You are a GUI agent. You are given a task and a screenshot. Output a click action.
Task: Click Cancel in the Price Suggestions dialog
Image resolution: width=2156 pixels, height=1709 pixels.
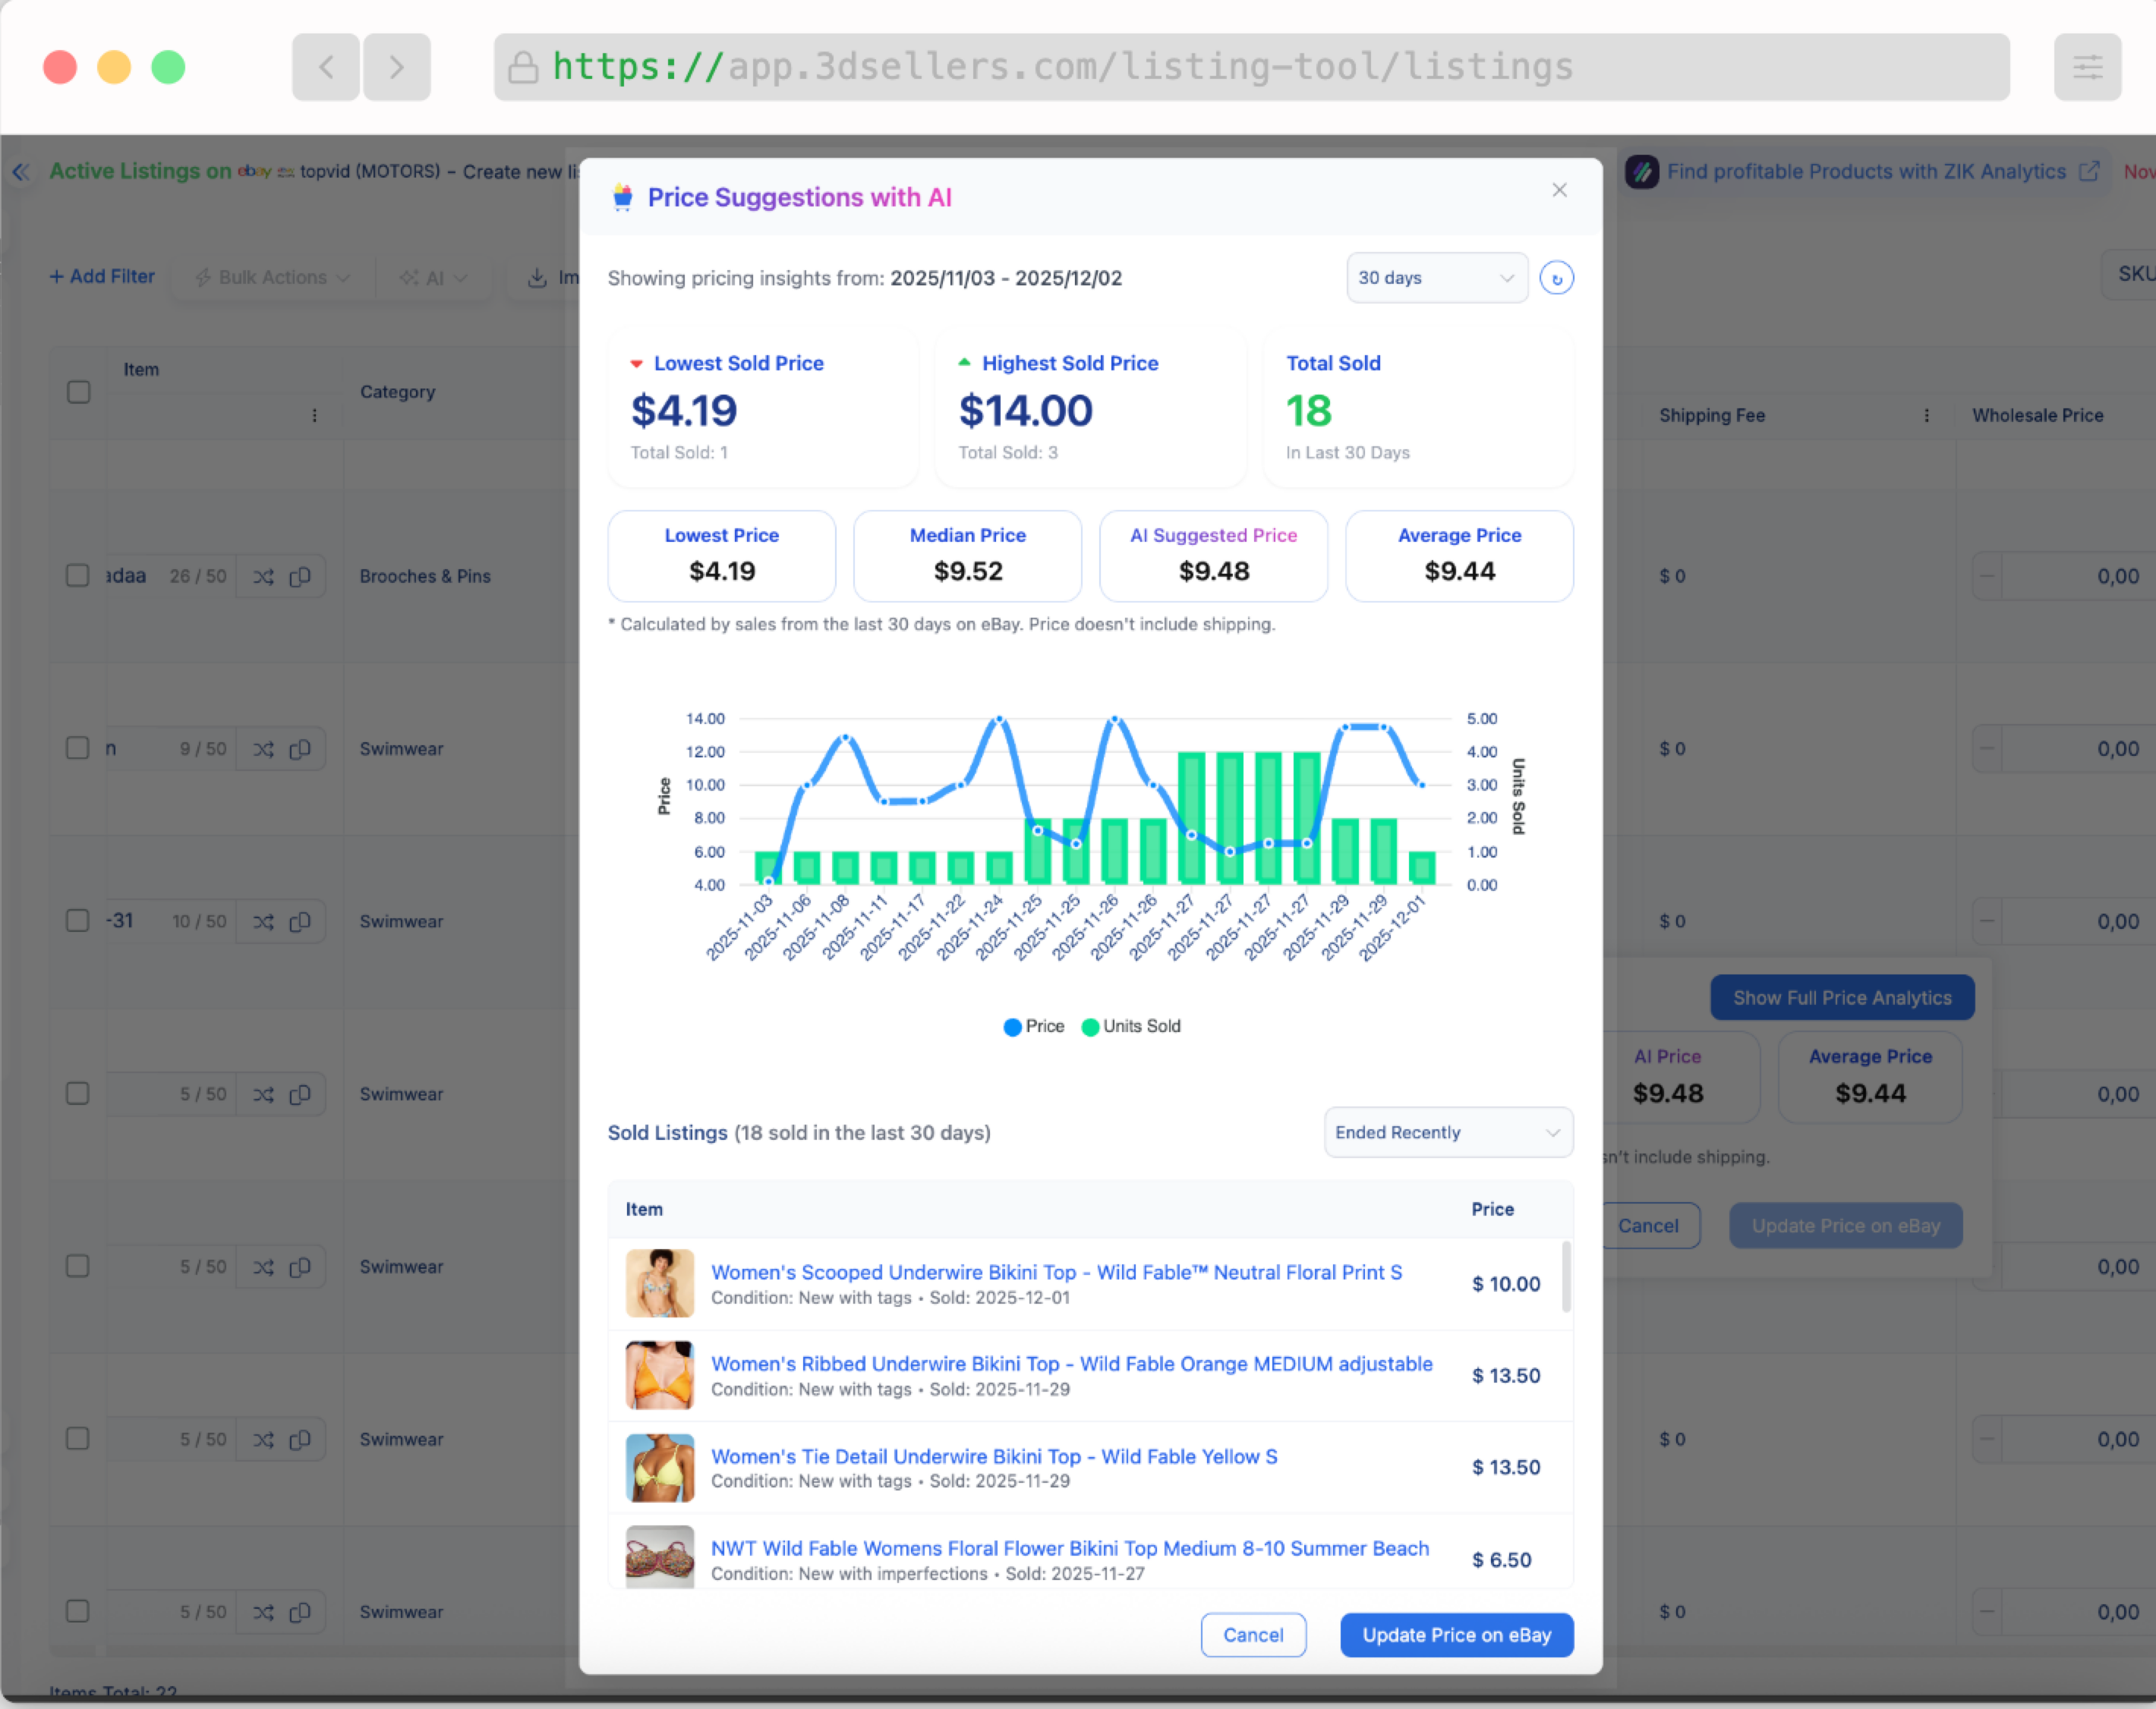(x=1253, y=1635)
